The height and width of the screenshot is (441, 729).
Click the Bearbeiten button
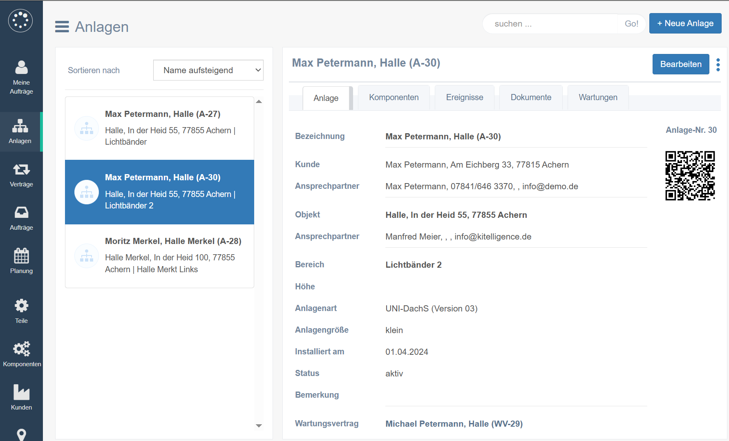pyautogui.click(x=680, y=65)
